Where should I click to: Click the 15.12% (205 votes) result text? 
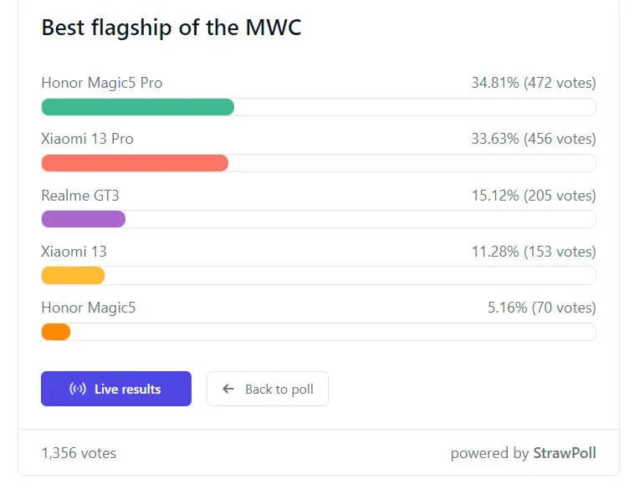[x=534, y=196]
